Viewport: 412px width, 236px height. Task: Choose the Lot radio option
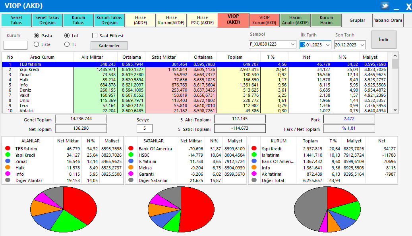coord(67,36)
